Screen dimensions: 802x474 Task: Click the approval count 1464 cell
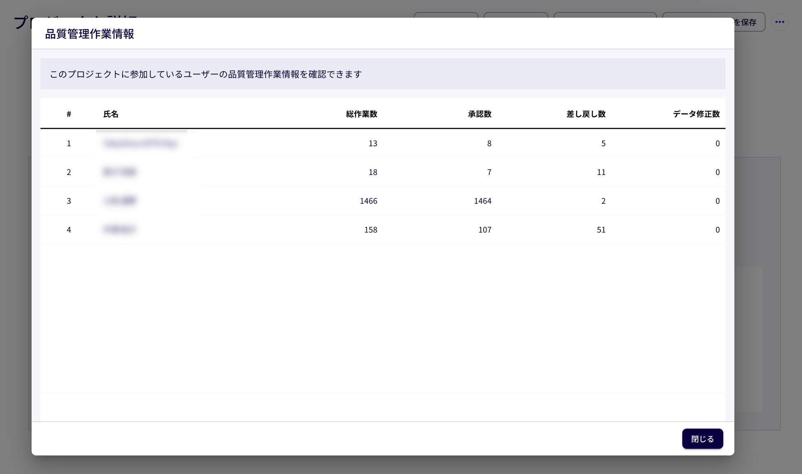(x=482, y=201)
